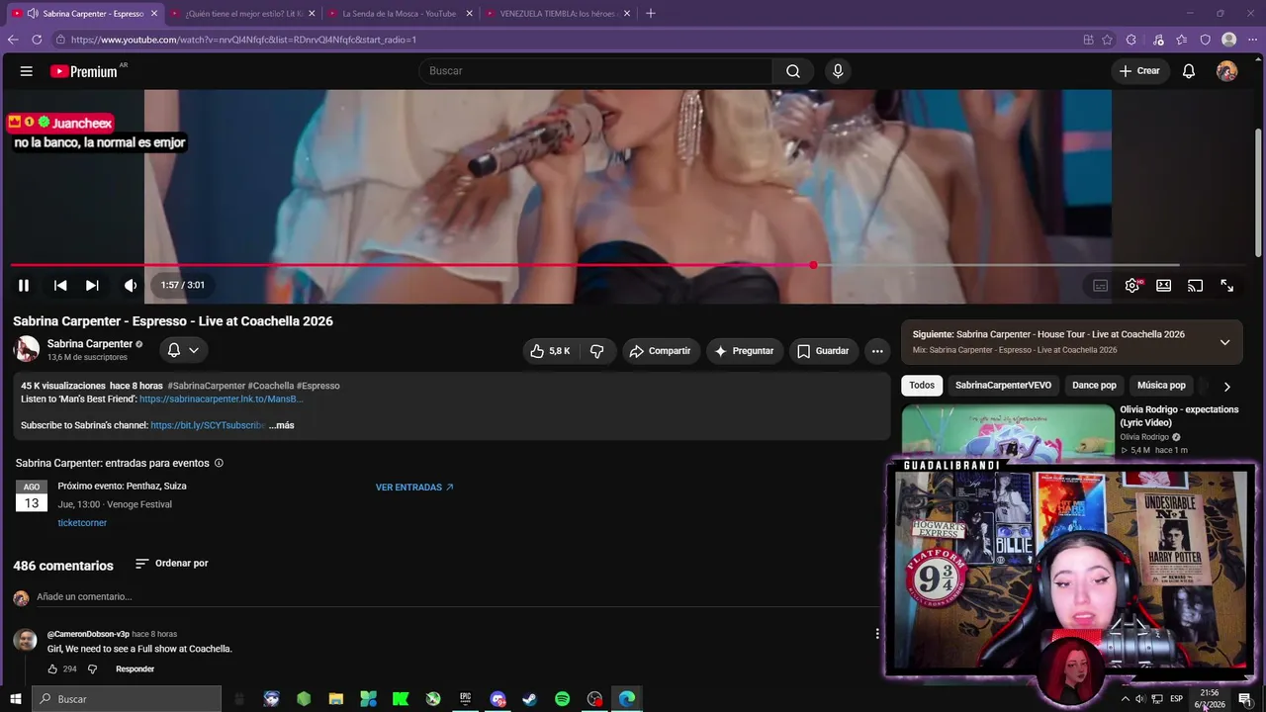The width and height of the screenshot is (1266, 712).
Task: Open Epic Games Launcher from taskbar
Action: [x=465, y=699]
